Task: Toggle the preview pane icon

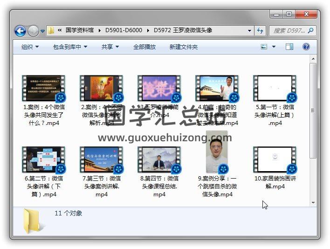Action: 289,47
